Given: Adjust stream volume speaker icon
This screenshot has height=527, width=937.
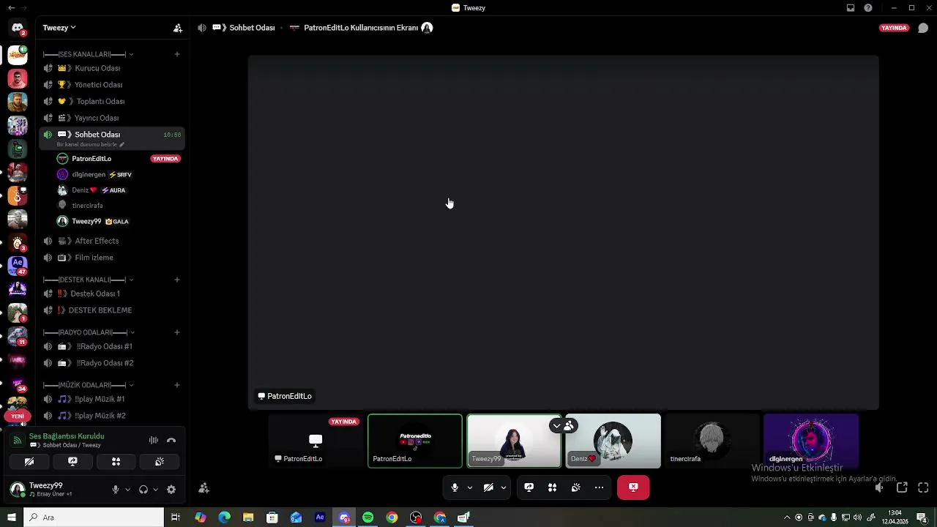Looking at the screenshot, I should click(x=879, y=487).
